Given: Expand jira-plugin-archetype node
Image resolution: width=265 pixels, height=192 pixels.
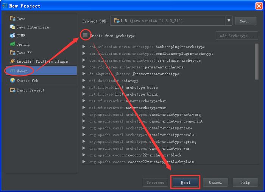Looking at the screenshot, I should click(x=84, y=60).
